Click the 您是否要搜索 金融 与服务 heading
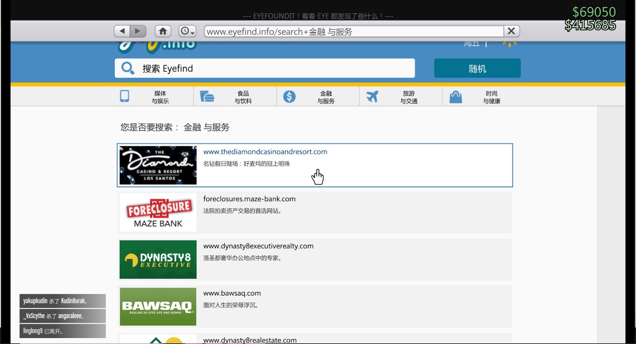The height and width of the screenshot is (344, 636). pyautogui.click(x=175, y=127)
